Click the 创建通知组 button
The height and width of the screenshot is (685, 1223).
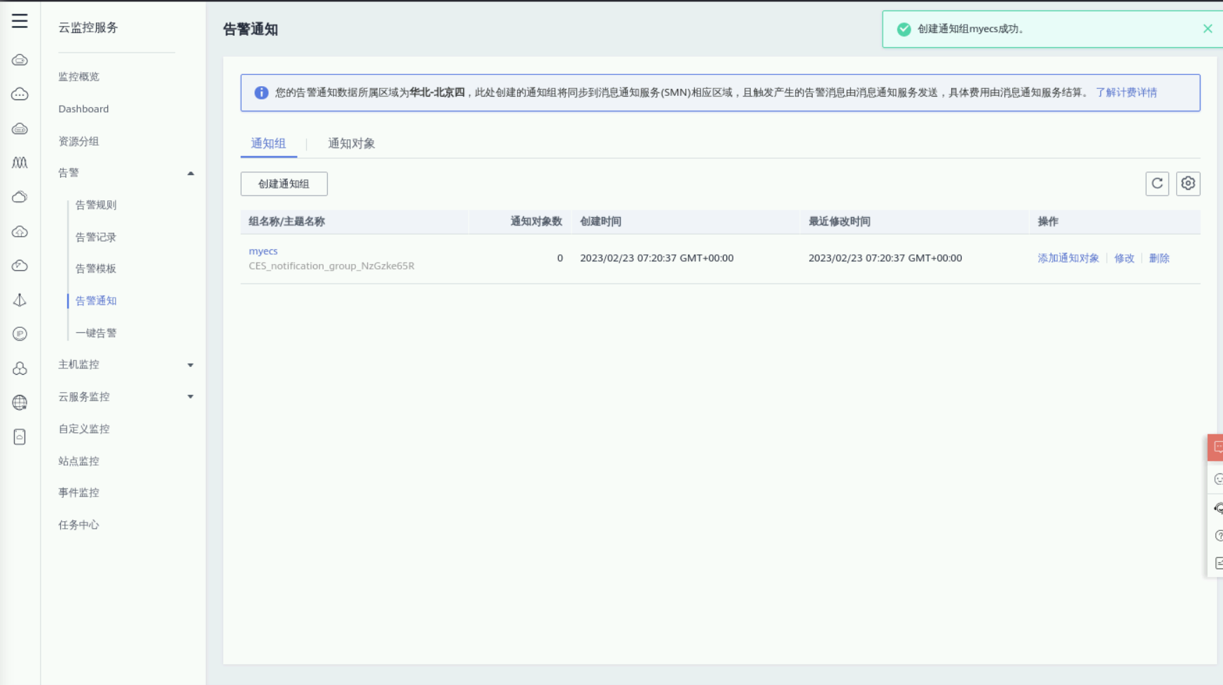(284, 184)
